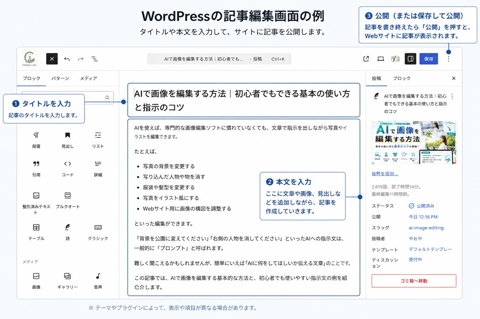Click list item 写真の背景を変更する
The image size is (480, 319).
click(168, 166)
